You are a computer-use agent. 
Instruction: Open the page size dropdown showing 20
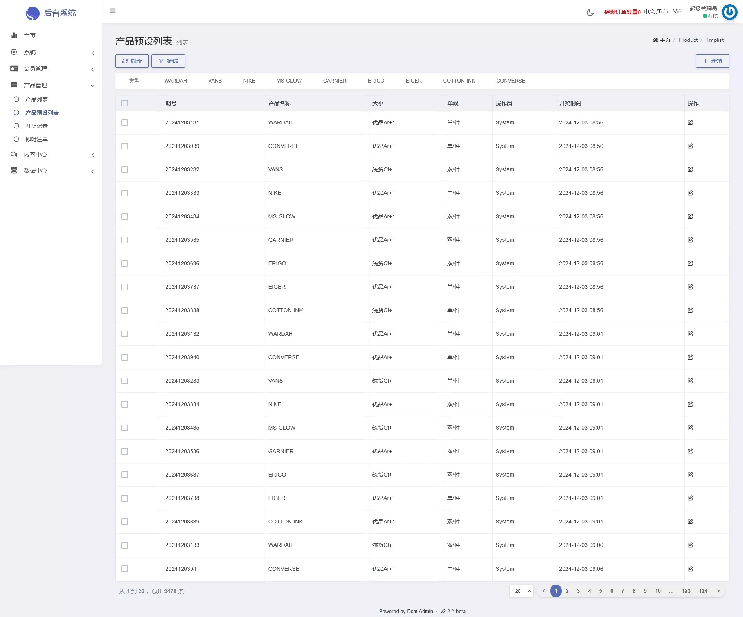[x=521, y=591]
